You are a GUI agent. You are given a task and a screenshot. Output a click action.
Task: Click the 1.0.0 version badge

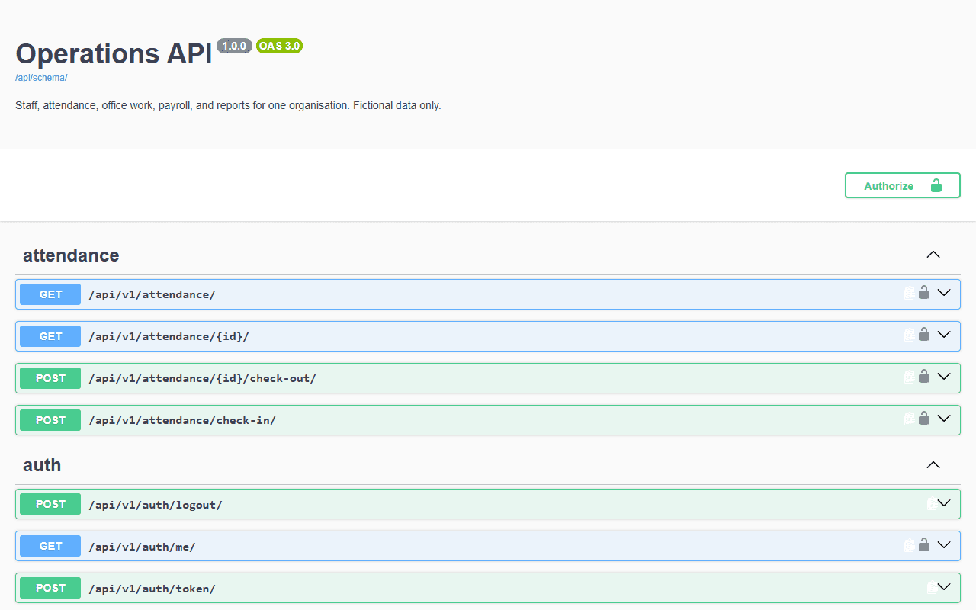[234, 46]
